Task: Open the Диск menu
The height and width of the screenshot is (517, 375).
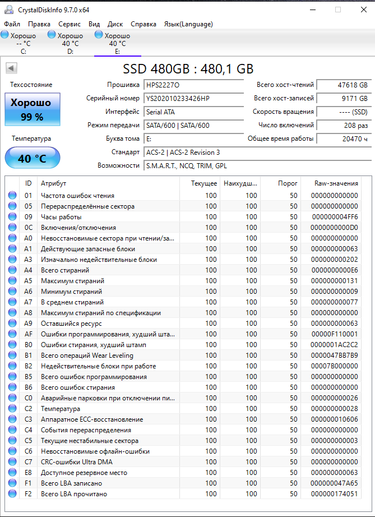Action: click(115, 24)
